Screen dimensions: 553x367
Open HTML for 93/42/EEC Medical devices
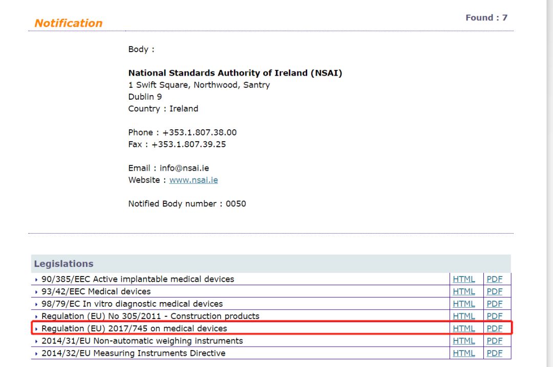click(464, 292)
